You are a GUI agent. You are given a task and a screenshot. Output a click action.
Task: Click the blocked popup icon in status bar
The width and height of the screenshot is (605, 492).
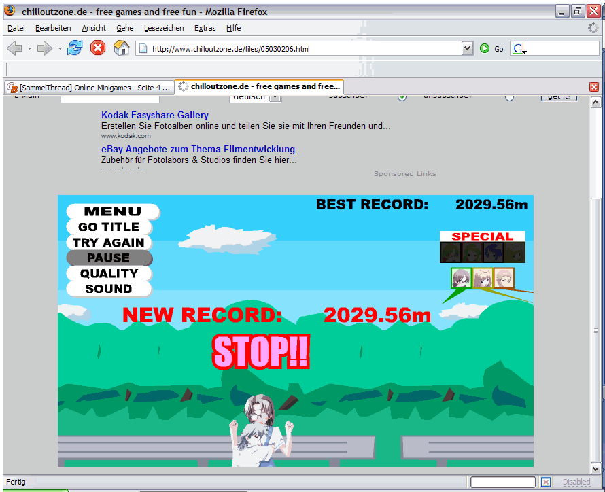click(546, 482)
